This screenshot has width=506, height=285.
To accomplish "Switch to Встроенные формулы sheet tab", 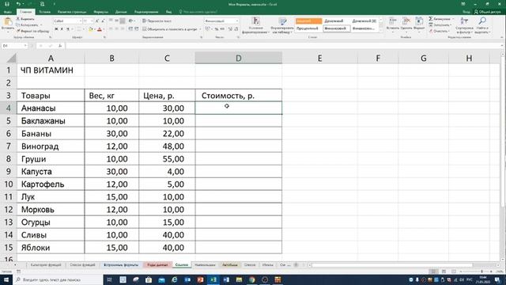I will pyautogui.click(x=121, y=265).
